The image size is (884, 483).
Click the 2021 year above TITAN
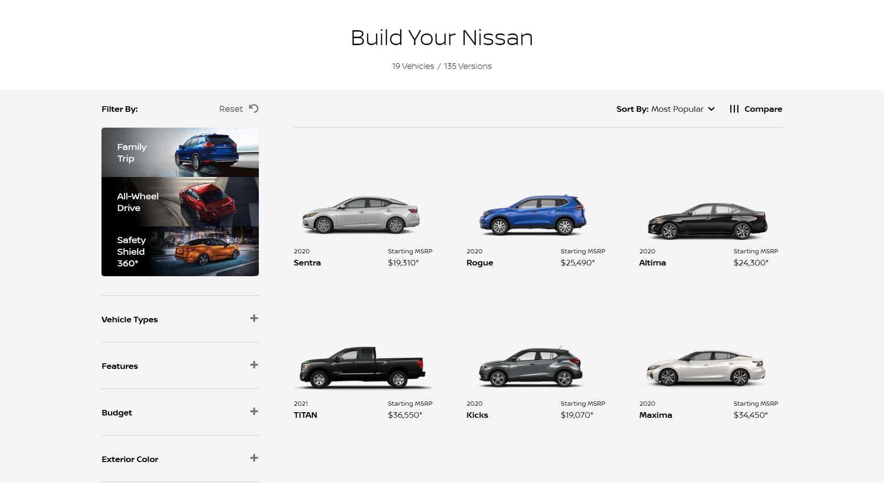pyautogui.click(x=301, y=404)
